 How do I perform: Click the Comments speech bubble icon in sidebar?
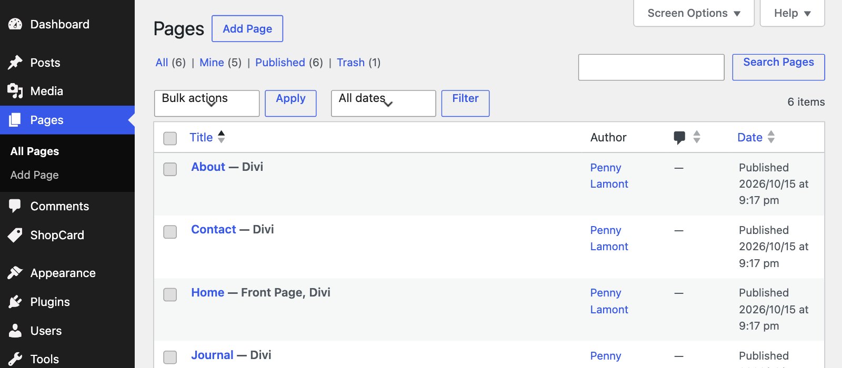coord(15,206)
